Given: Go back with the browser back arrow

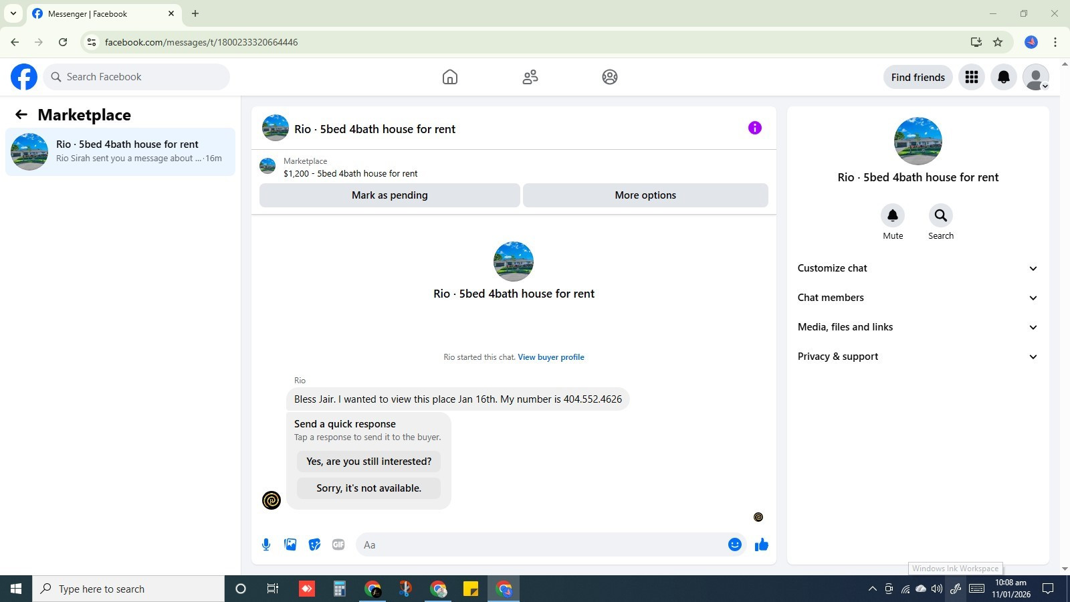Looking at the screenshot, I should pos(15,42).
